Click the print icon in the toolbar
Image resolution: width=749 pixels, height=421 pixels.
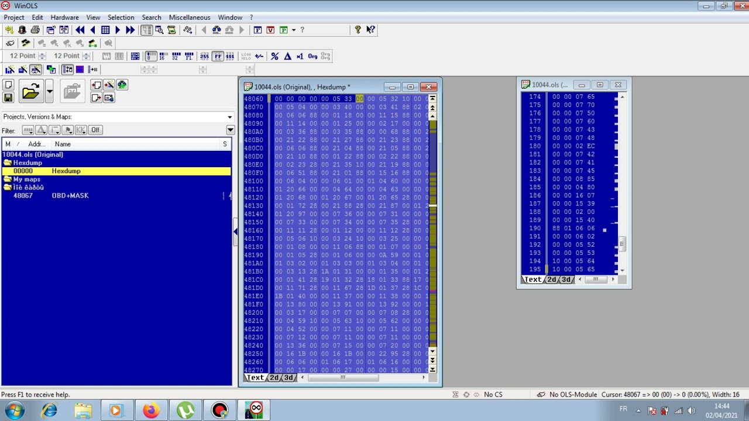click(x=35, y=30)
